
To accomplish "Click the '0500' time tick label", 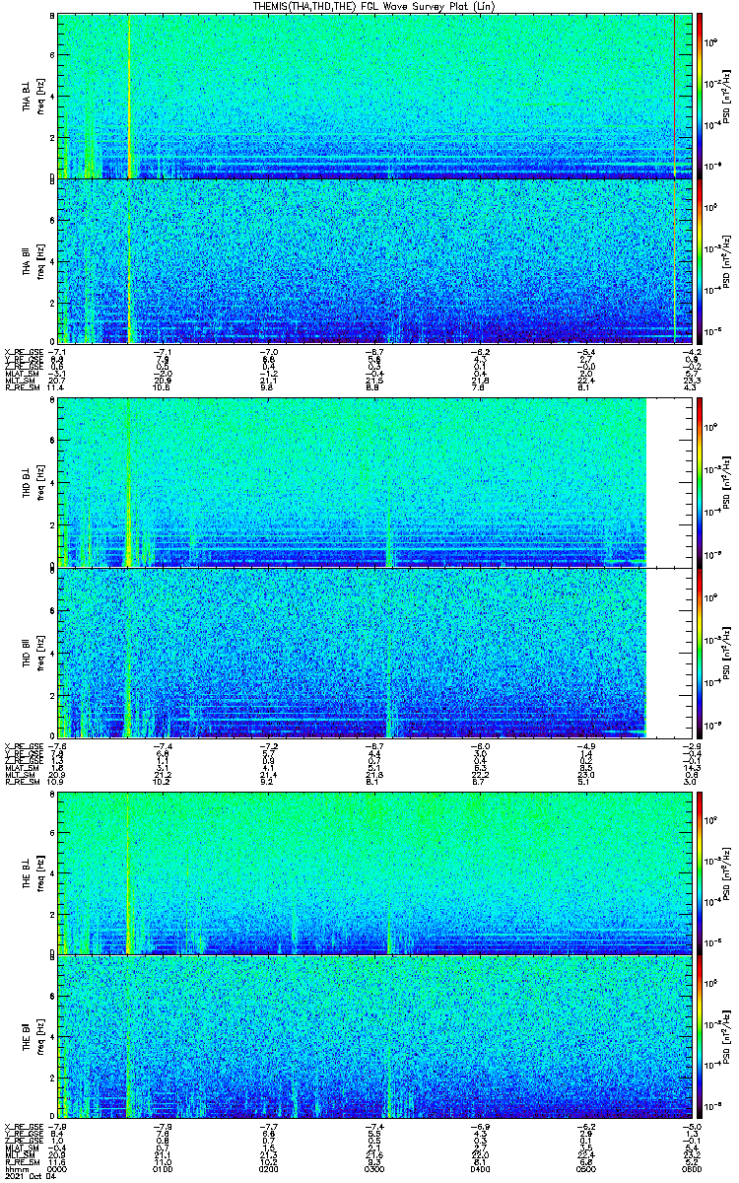I will tap(585, 1169).
